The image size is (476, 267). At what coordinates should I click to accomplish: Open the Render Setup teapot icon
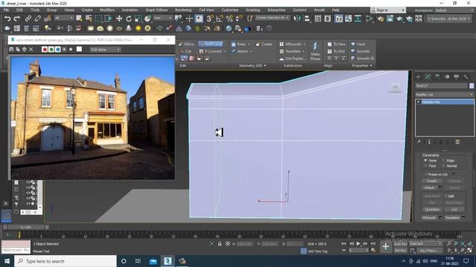(380, 19)
